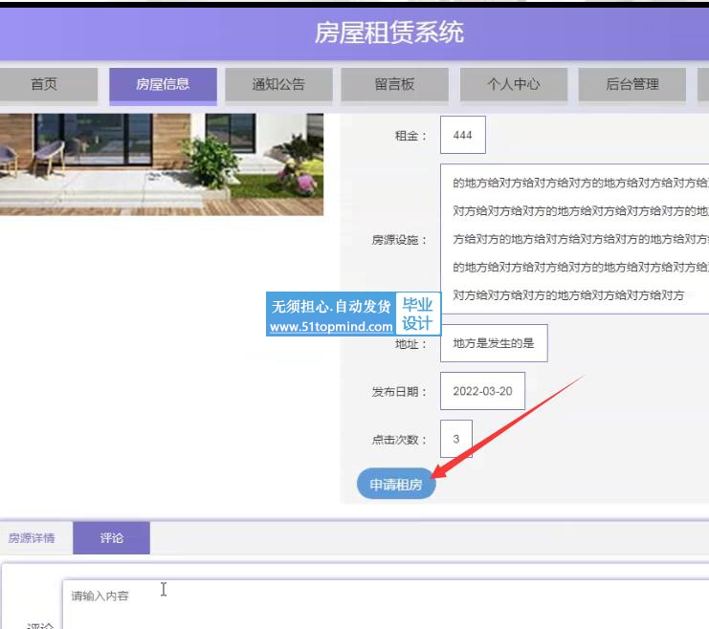Open the 首页 navigation tab
Screen dimensions: 709x629
click(45, 84)
